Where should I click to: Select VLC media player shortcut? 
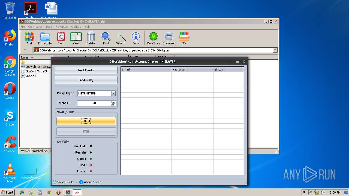pyautogui.click(x=10, y=173)
